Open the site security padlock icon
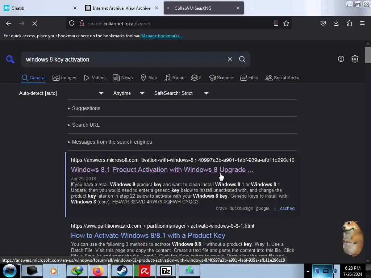371x278 pixels. (82, 24)
